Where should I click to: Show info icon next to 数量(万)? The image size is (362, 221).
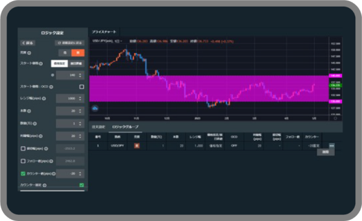(x=35, y=124)
